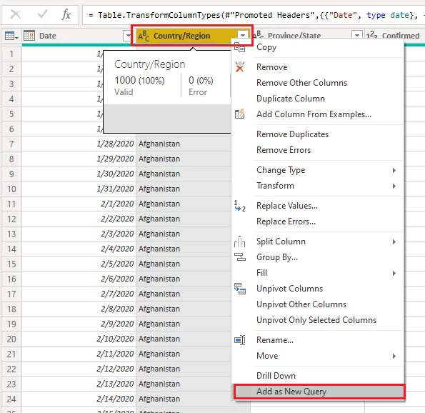Click the 2/14/2020 date cell

79,399
